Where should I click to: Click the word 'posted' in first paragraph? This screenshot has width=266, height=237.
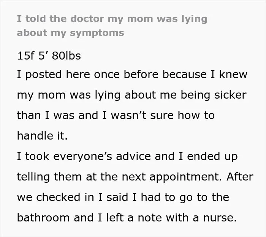click(44, 75)
